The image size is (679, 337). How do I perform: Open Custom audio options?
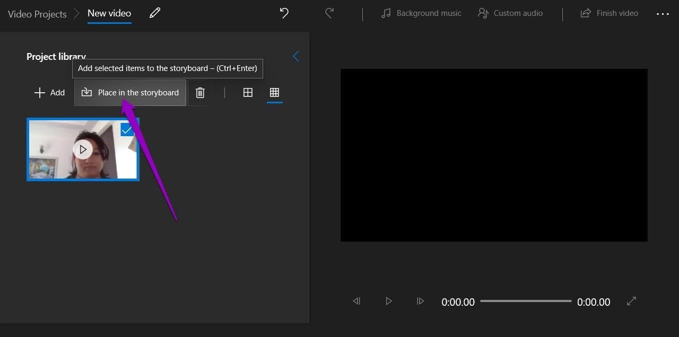pyautogui.click(x=510, y=13)
